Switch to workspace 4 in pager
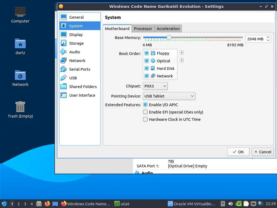This screenshot has width=277, height=208. tap(32, 204)
